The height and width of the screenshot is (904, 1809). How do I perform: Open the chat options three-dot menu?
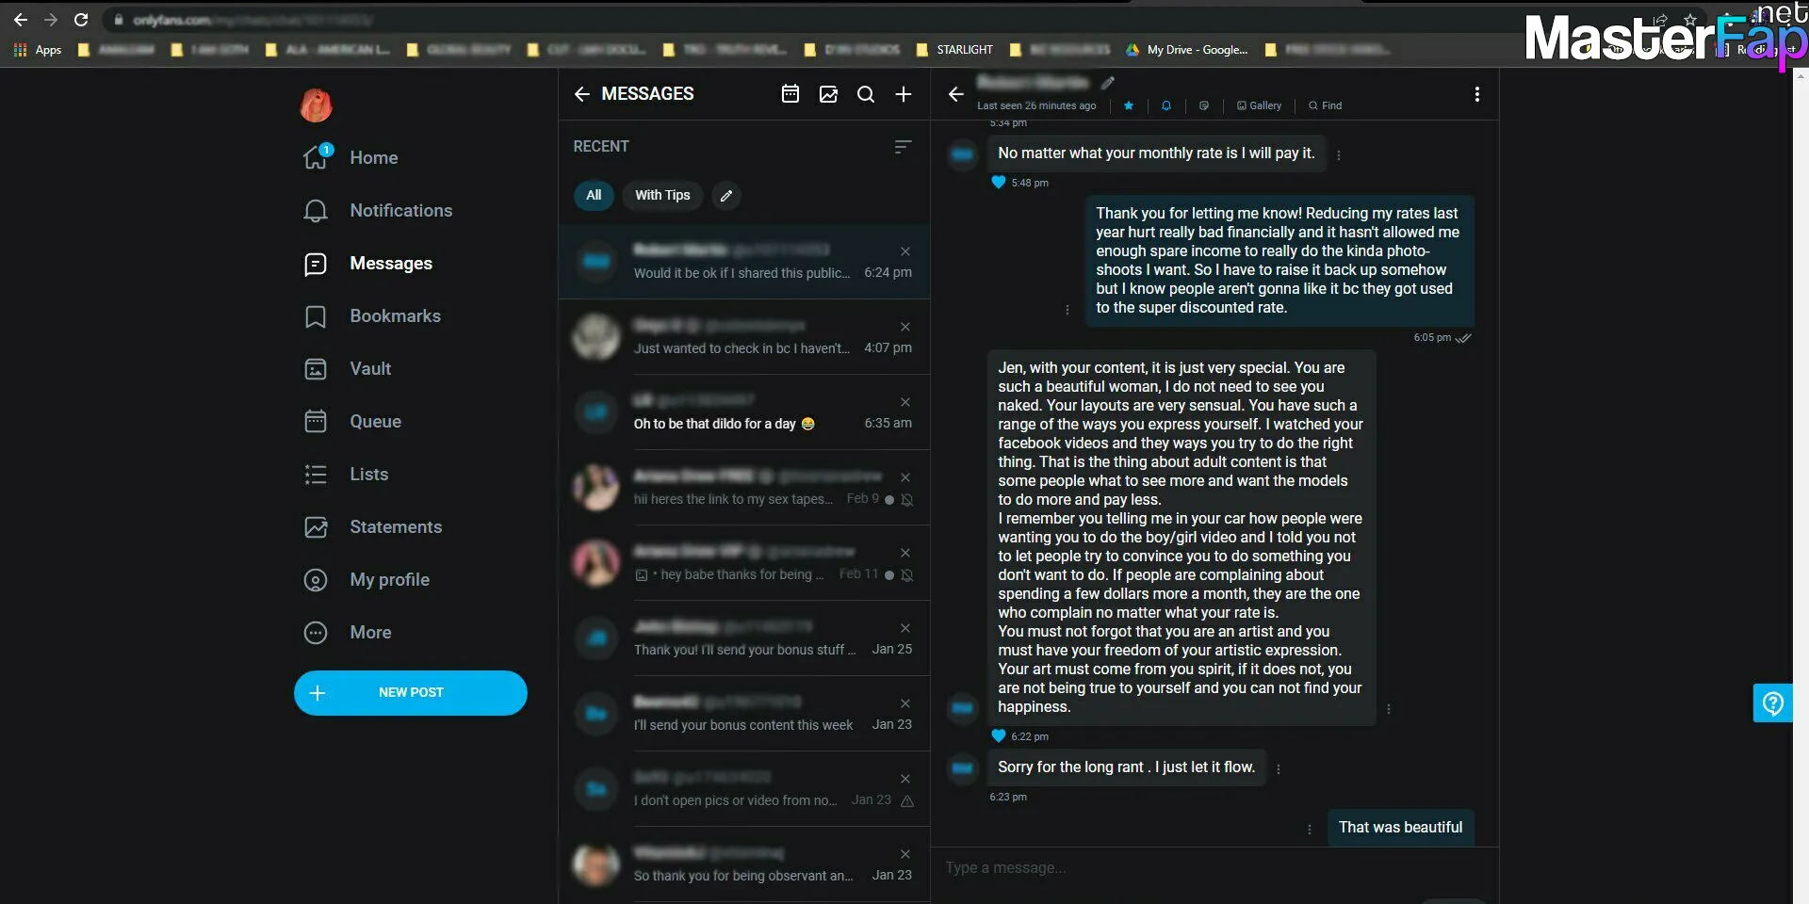[x=1476, y=94]
